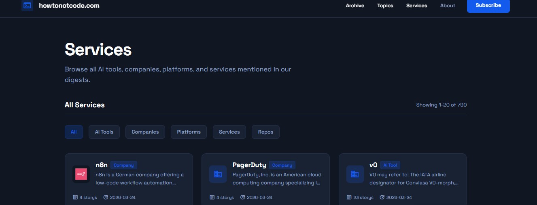Image resolution: width=537 pixels, height=205 pixels.
Task: Click date 2026-03-24 on PagerDuty card
Action: 259,198
